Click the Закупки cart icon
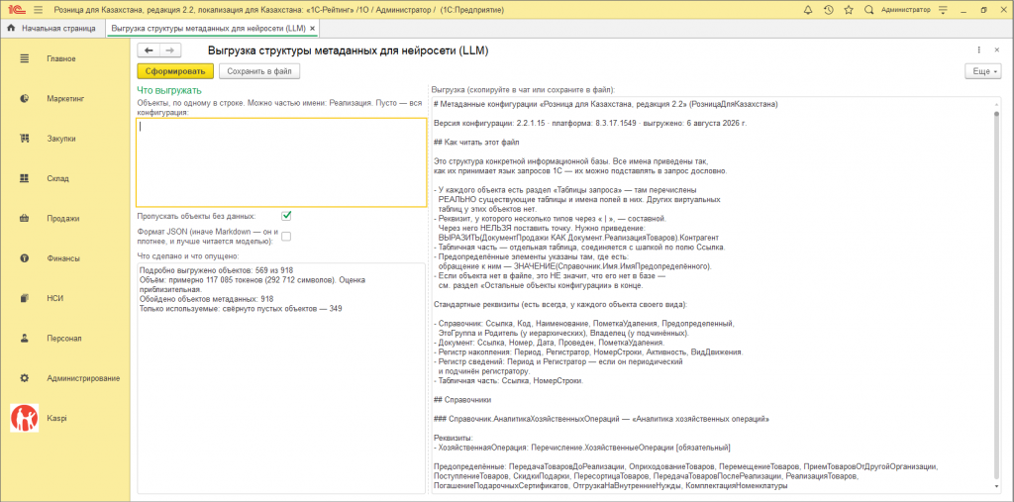1014x502 pixels. (x=25, y=139)
